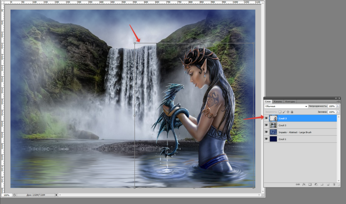Screen dimensions: 346x204
Task: Click the zoom percentage field in status bar
Action: (7, 195)
